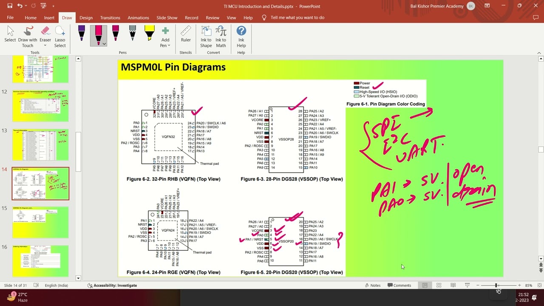Viewport: 544px width, 306px height.
Task: Toggle the Ruler stencil
Action: tap(186, 34)
